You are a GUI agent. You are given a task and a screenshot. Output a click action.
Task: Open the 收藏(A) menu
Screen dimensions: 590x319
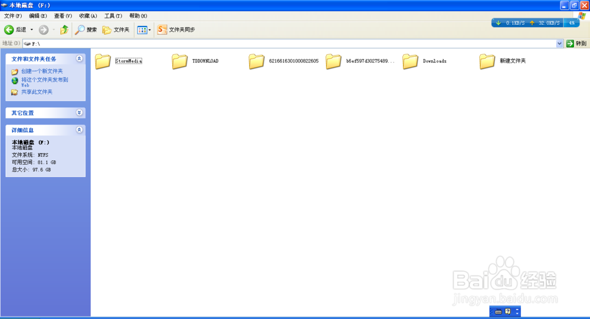(x=88, y=16)
